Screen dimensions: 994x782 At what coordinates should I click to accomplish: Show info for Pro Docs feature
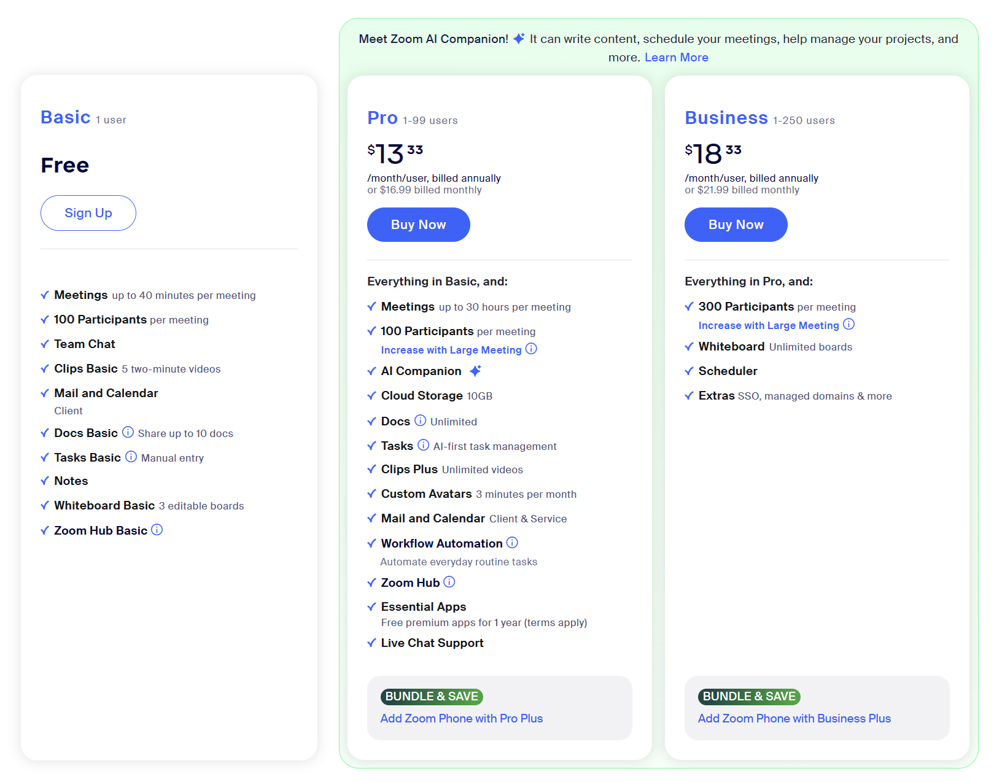(420, 420)
